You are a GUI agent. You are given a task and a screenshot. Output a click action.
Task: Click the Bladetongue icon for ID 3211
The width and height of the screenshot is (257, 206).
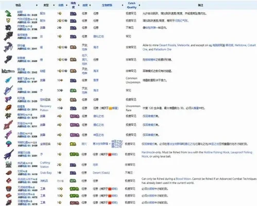[x=8, y=125]
